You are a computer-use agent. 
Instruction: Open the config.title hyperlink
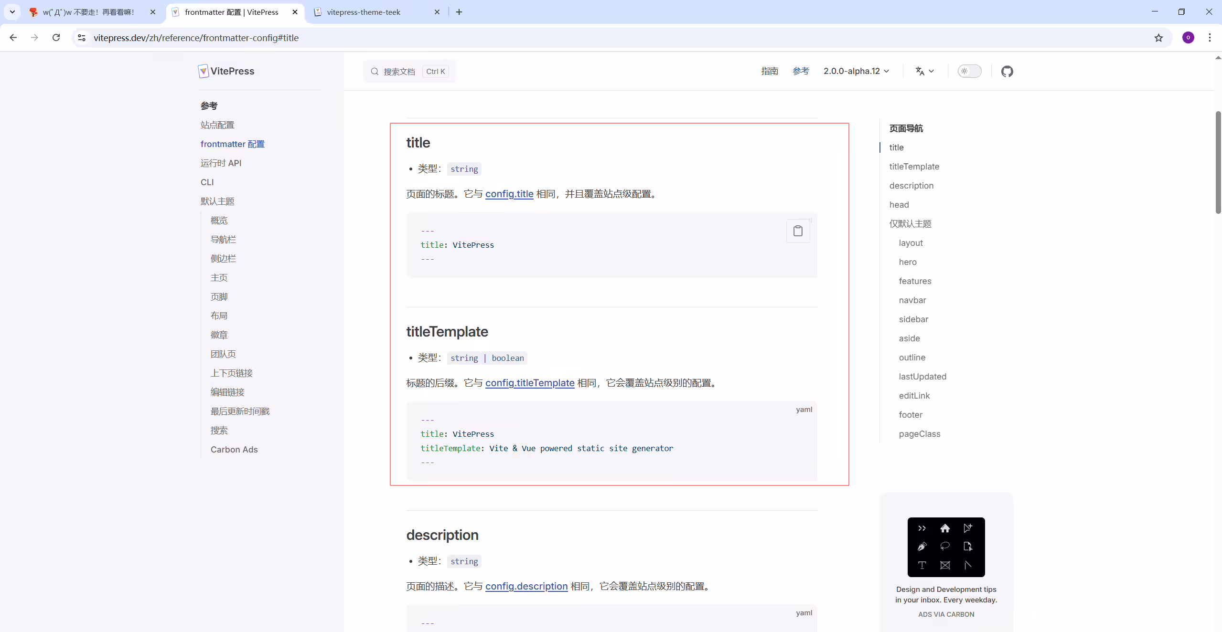coord(509,194)
